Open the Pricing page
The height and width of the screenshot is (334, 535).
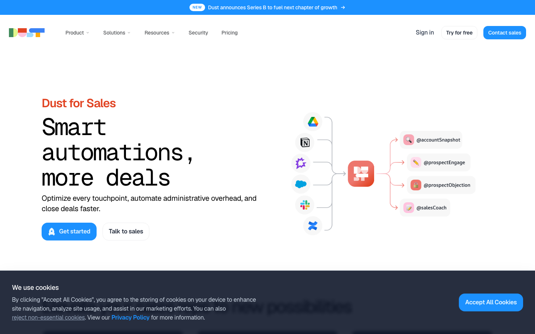coord(230,33)
